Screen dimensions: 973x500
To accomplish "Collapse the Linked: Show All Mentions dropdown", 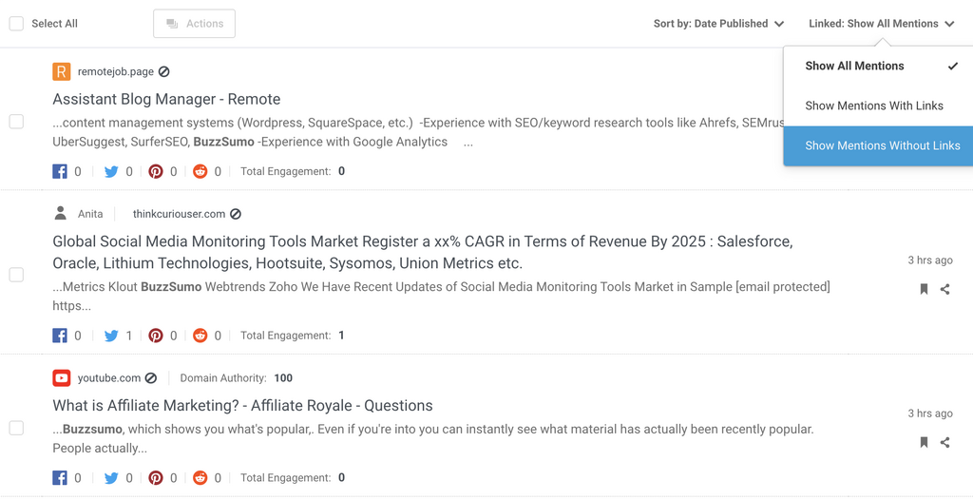I will coord(881,24).
